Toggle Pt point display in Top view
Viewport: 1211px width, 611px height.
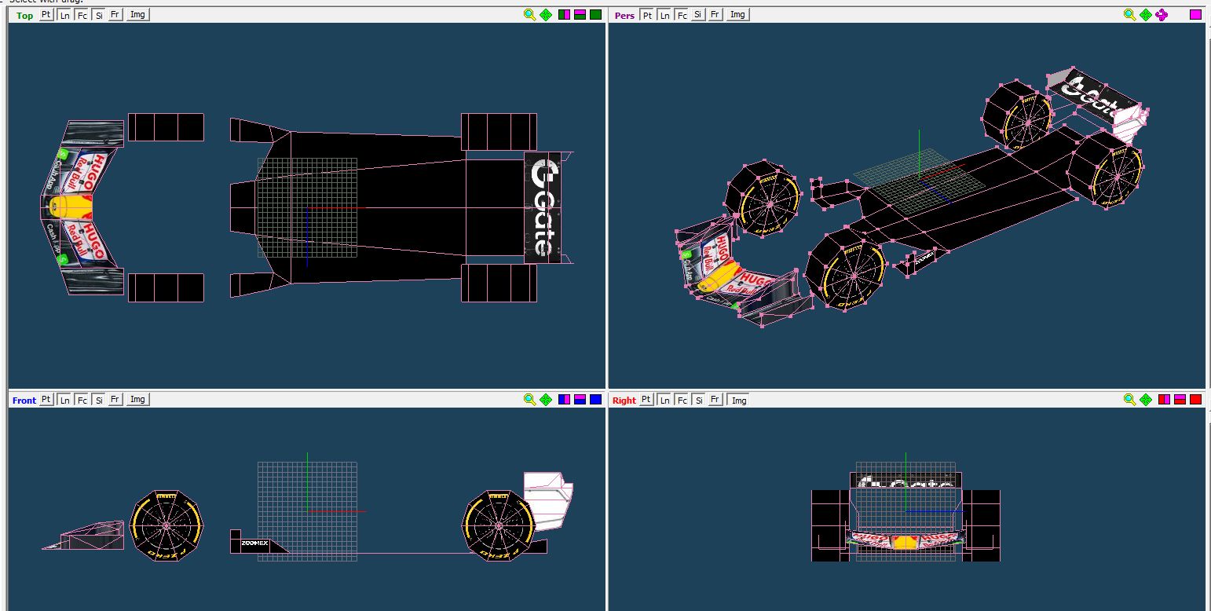[x=46, y=15]
